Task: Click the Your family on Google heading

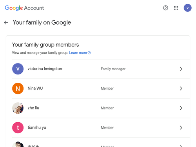Action: tap(42, 23)
